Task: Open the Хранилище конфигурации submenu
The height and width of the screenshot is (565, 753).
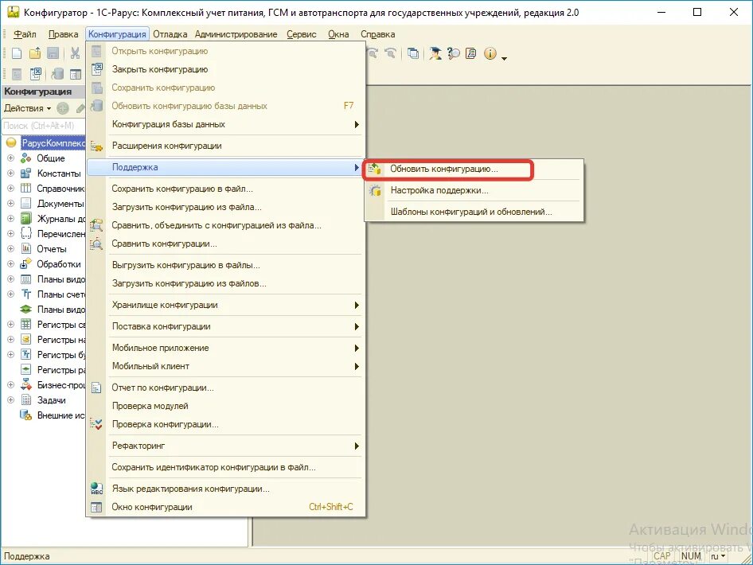Action: tap(226, 305)
